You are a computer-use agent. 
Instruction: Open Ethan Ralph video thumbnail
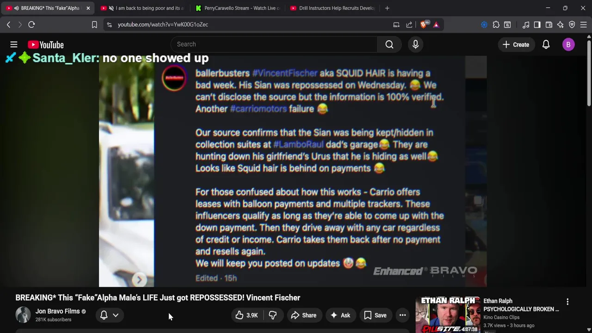tap(447, 315)
